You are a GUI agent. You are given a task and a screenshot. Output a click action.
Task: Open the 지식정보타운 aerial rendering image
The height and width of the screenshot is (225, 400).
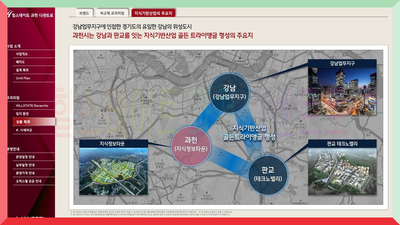113,171
